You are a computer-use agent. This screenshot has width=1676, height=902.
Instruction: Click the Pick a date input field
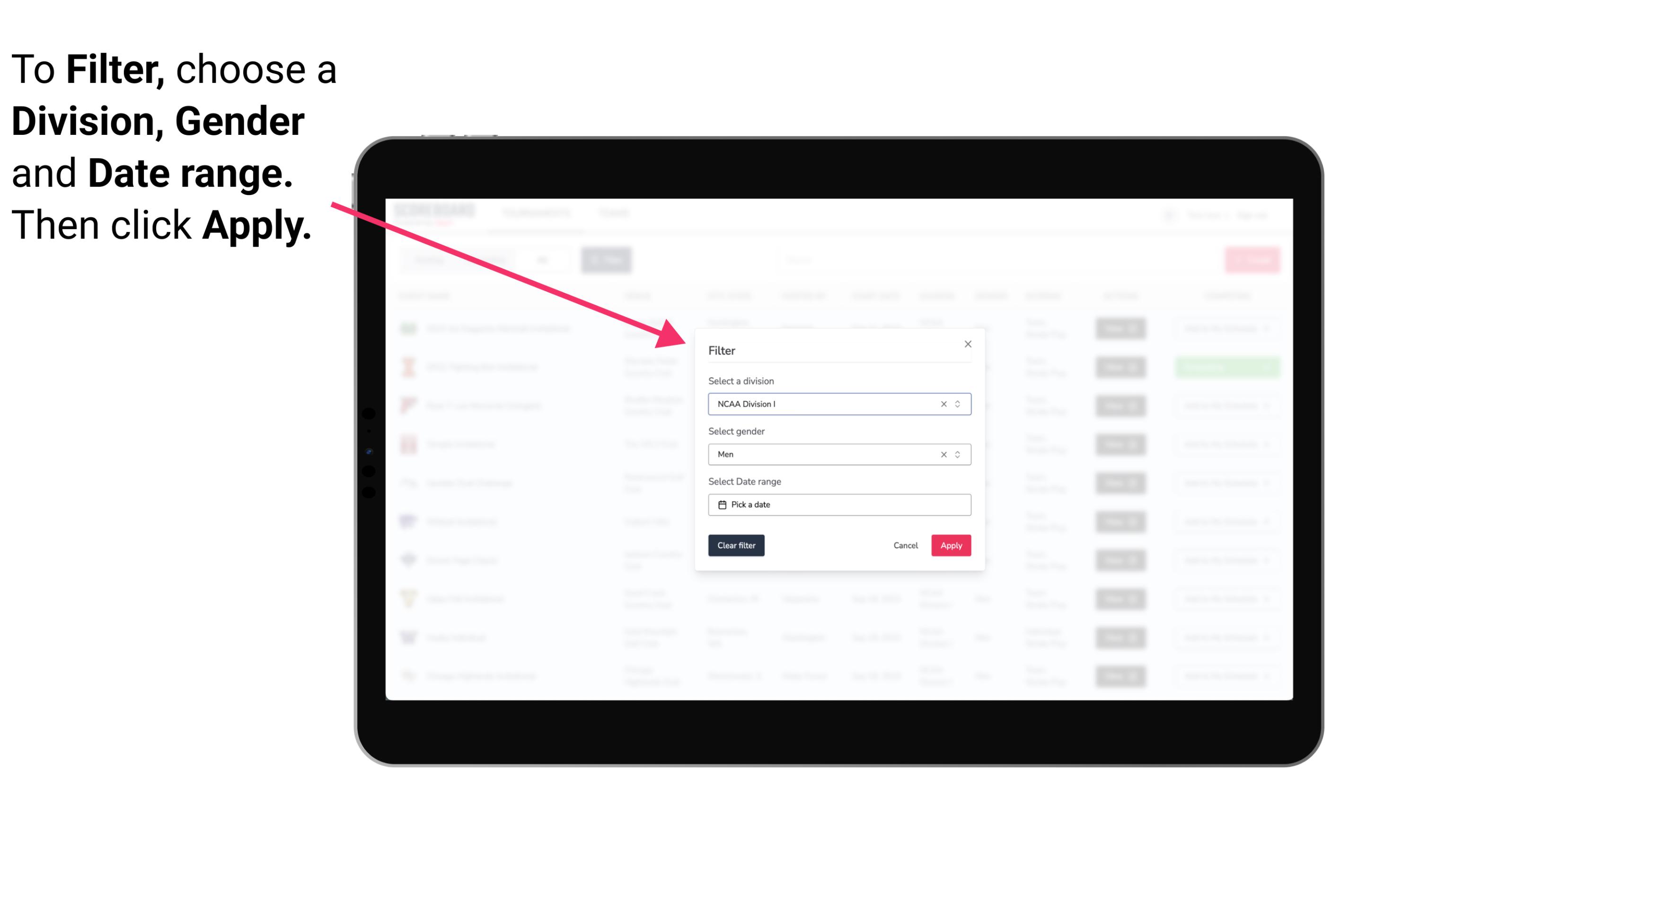click(x=838, y=505)
